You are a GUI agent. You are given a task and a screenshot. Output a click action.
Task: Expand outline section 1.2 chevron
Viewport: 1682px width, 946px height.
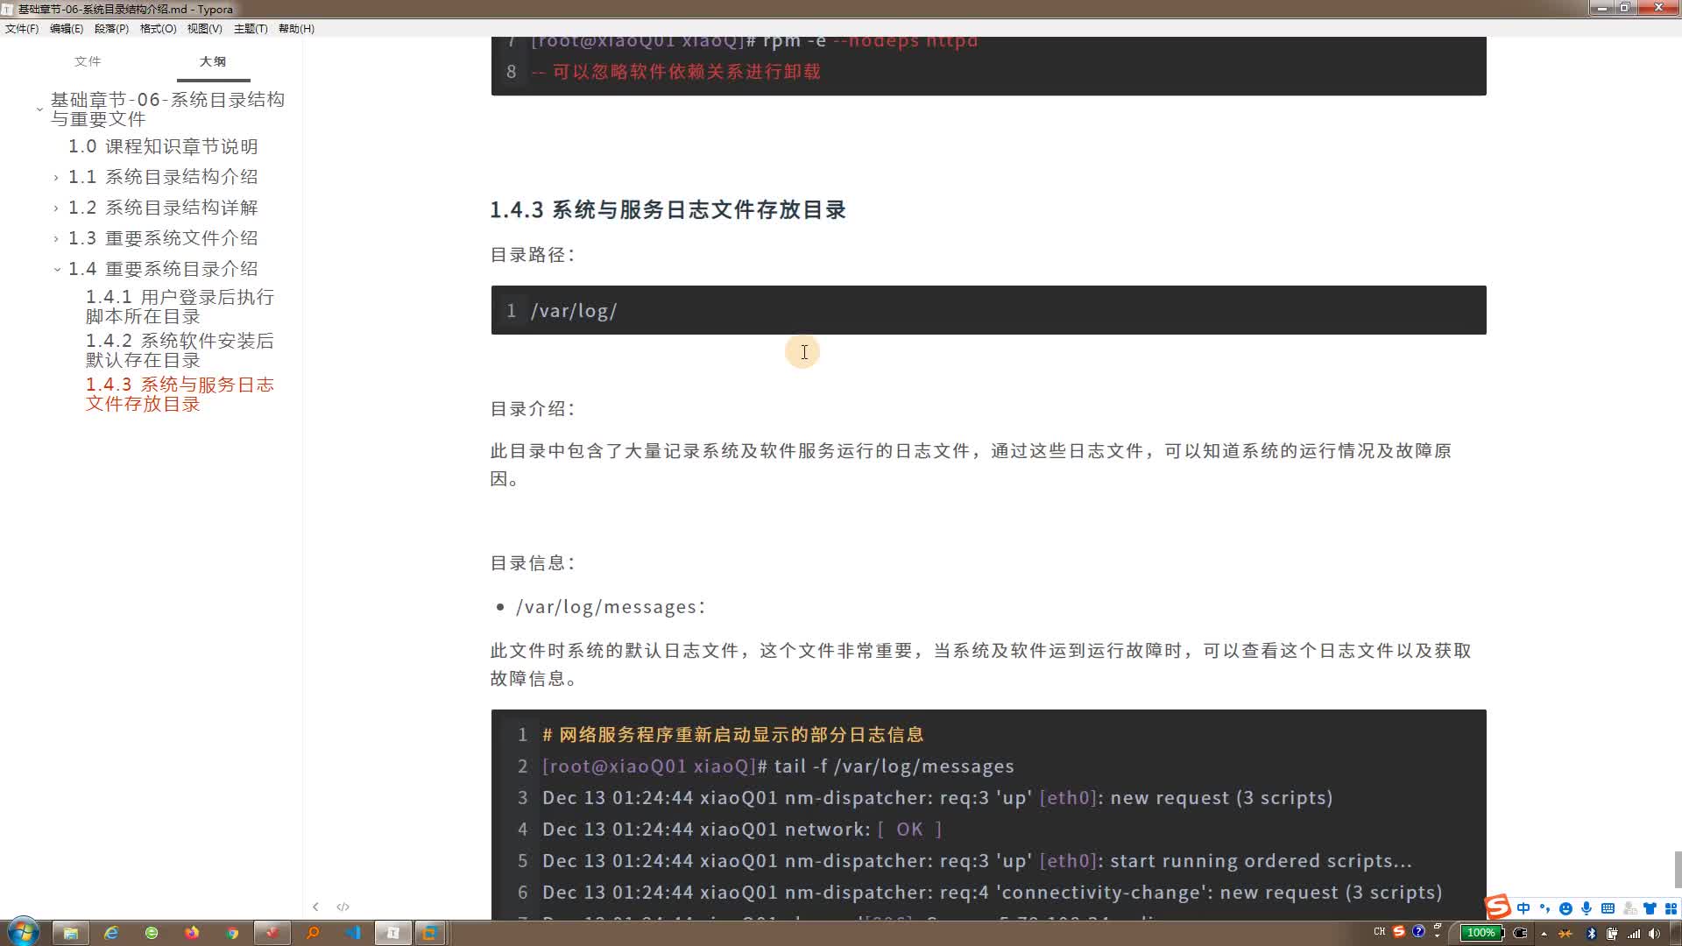[x=56, y=208]
